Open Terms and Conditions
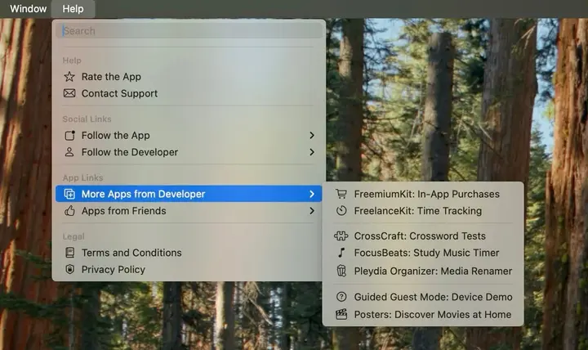The image size is (588, 350). tap(189, 253)
